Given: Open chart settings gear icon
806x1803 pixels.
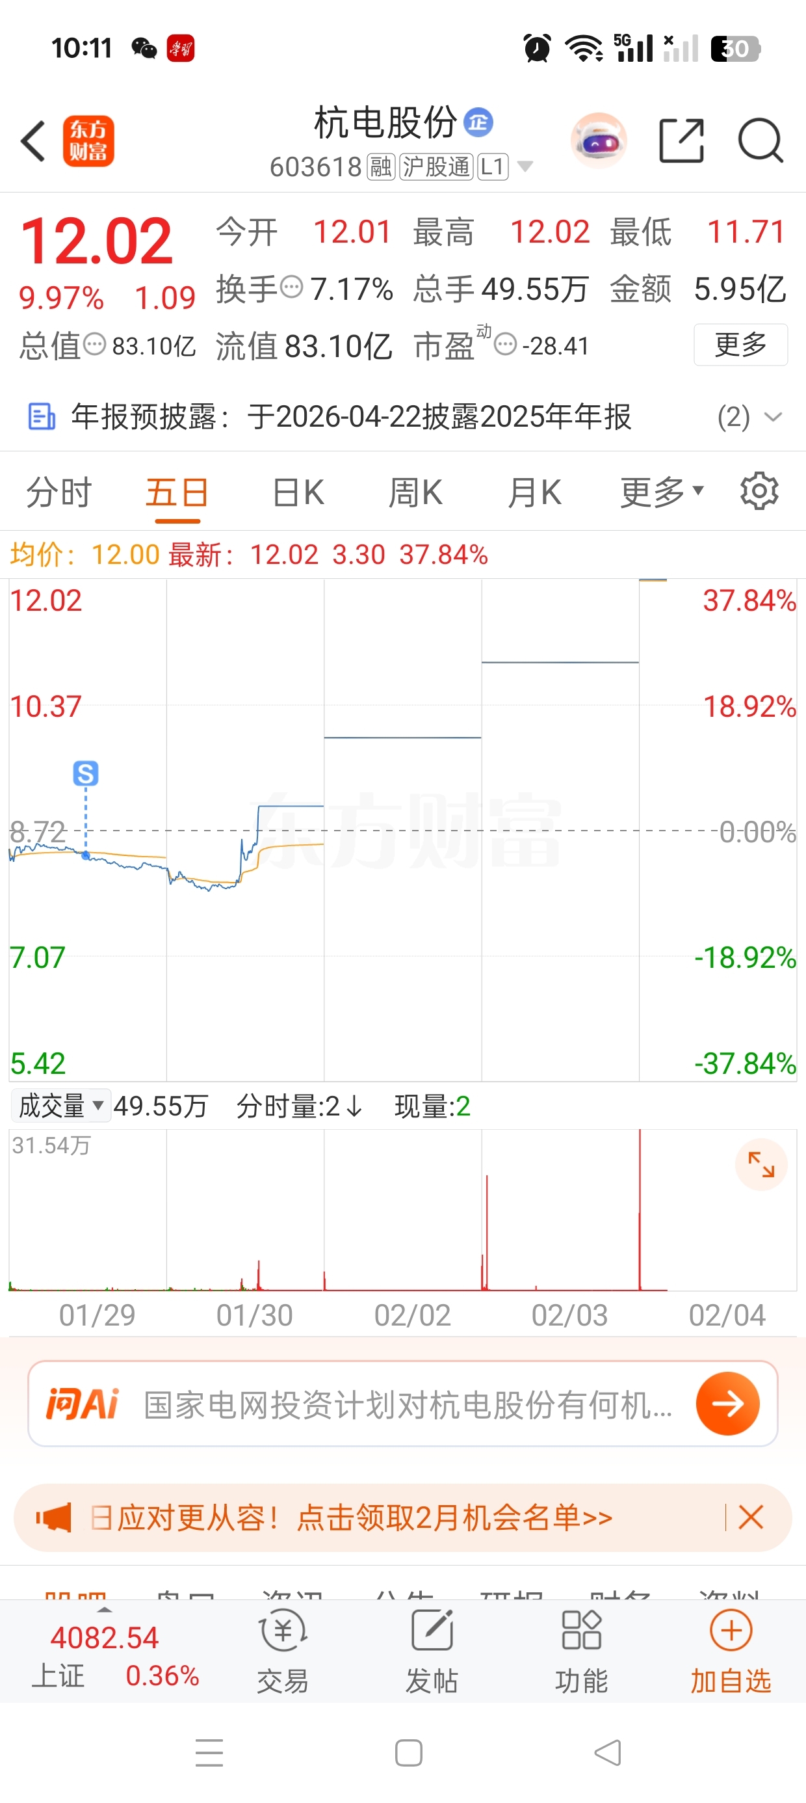Looking at the screenshot, I should (760, 491).
